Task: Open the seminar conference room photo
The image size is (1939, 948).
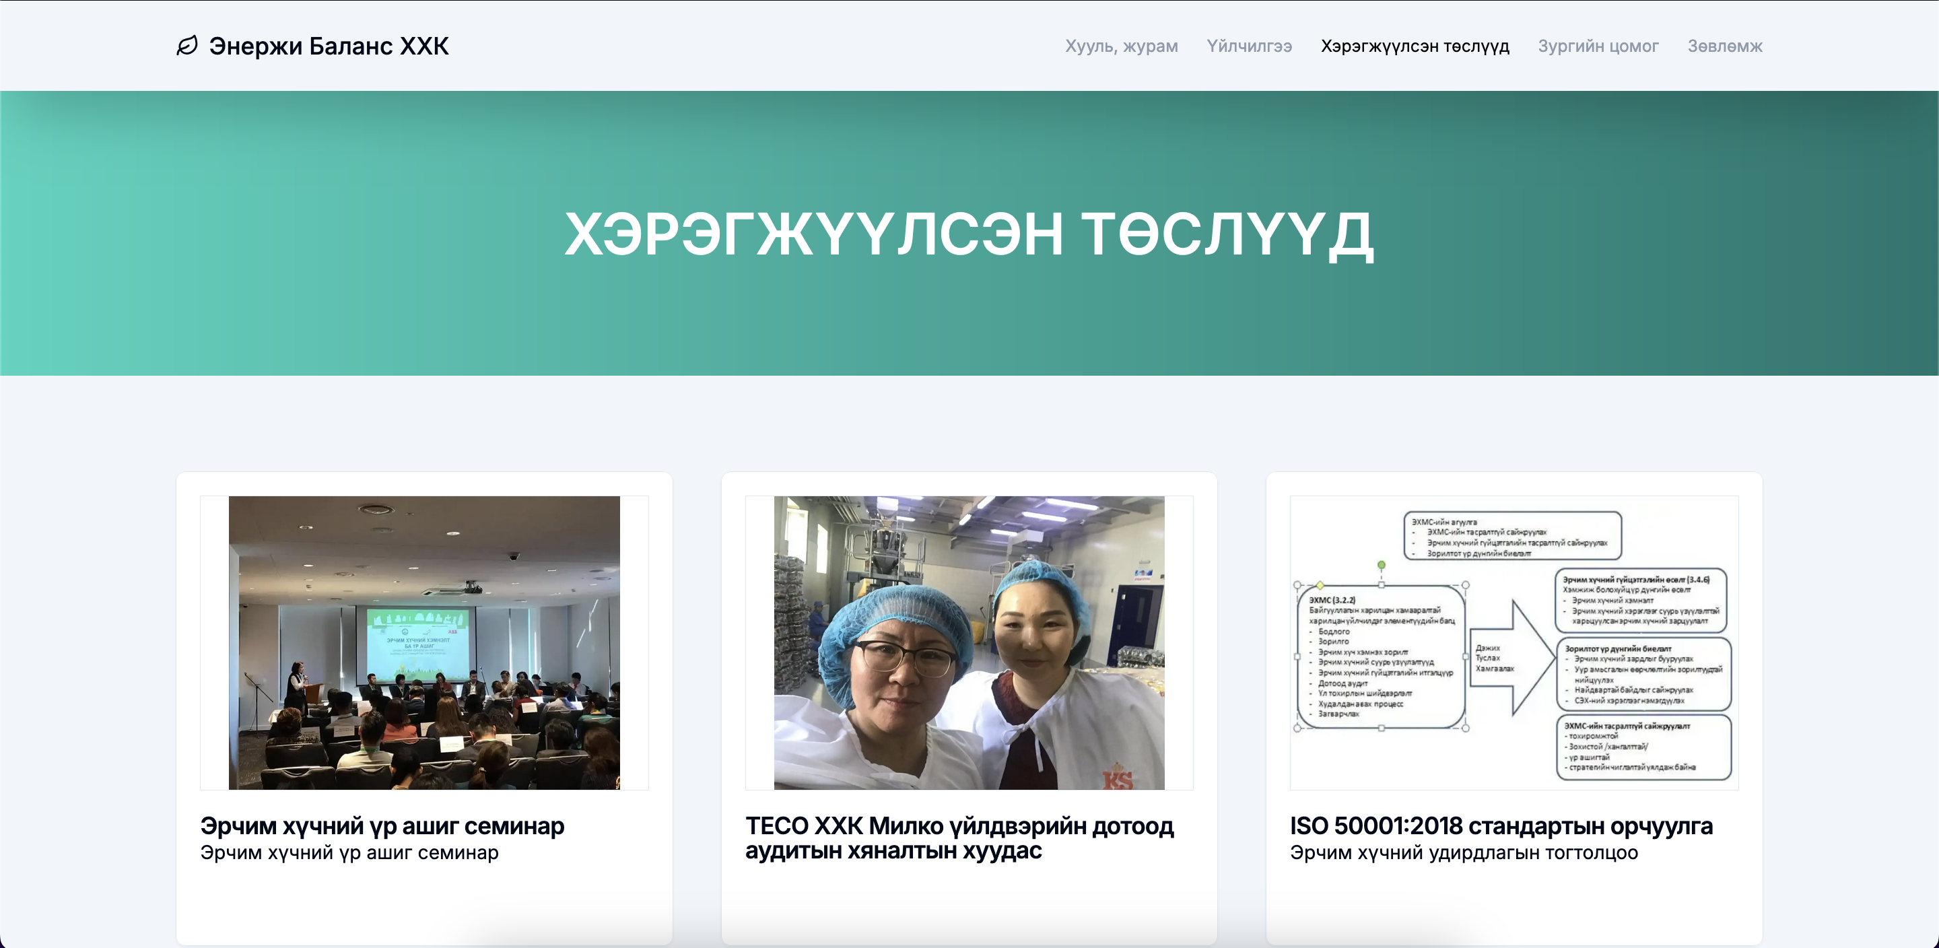Action: (x=423, y=642)
